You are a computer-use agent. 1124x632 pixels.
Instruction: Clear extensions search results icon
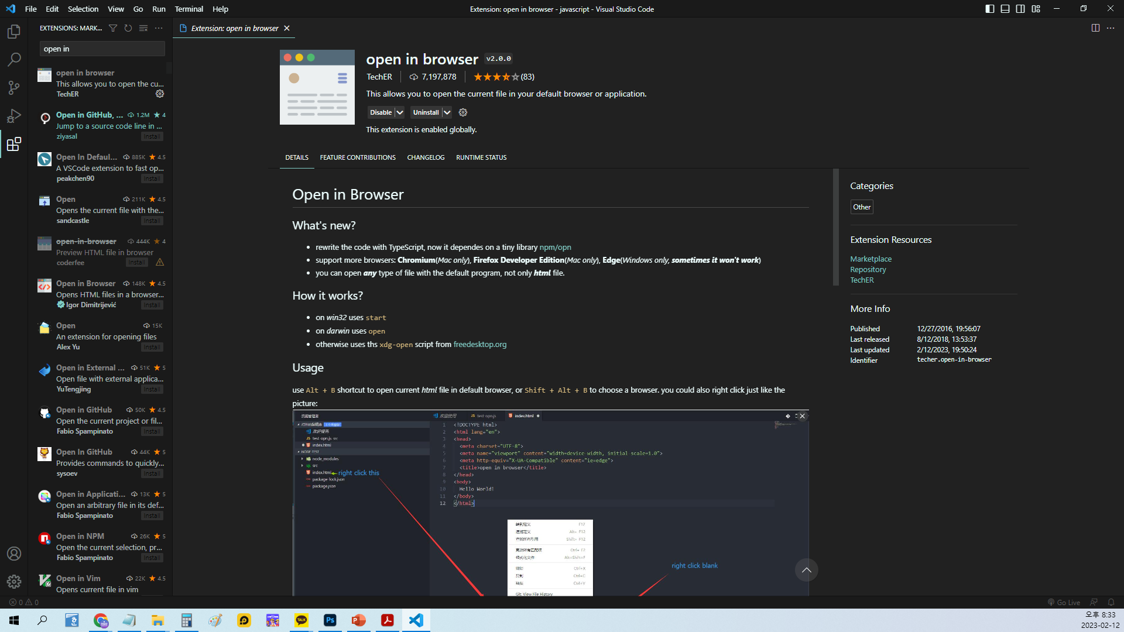tap(143, 28)
